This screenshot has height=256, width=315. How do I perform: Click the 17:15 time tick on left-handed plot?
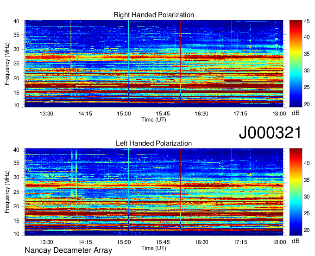(x=240, y=242)
